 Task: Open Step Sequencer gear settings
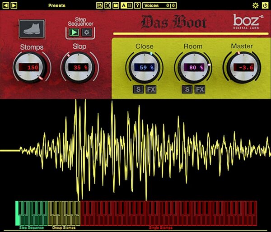tap(86, 32)
